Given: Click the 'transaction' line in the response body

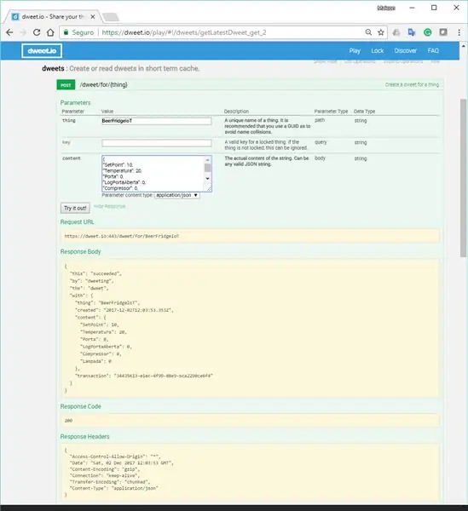Looking at the screenshot, I should (144, 376).
